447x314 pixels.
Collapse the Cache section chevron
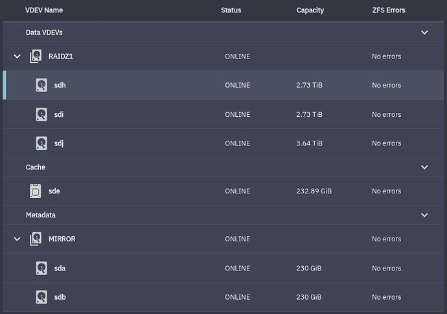425,167
